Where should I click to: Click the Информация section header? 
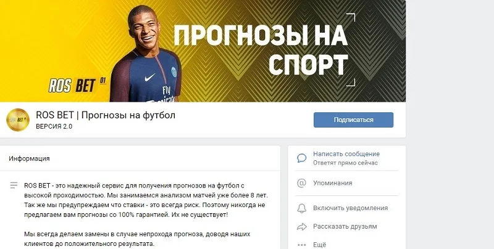click(29, 158)
